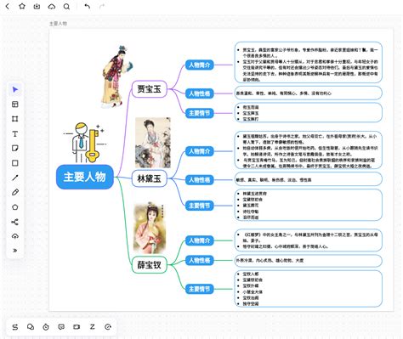Click the Z icon in bottom bar

[x=93, y=327]
